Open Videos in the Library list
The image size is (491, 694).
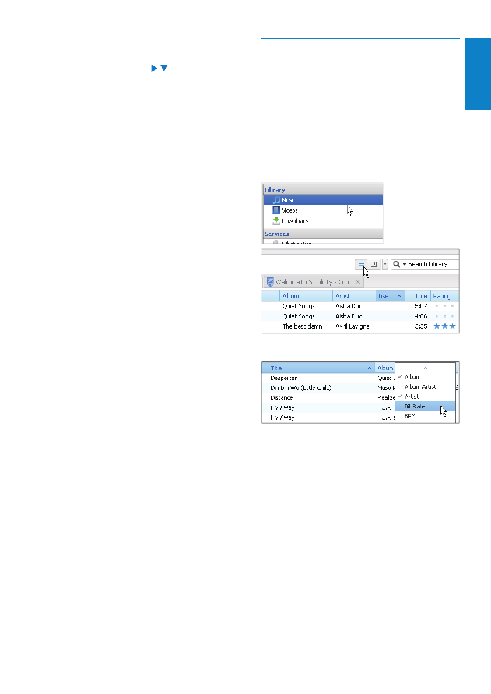pos(289,210)
